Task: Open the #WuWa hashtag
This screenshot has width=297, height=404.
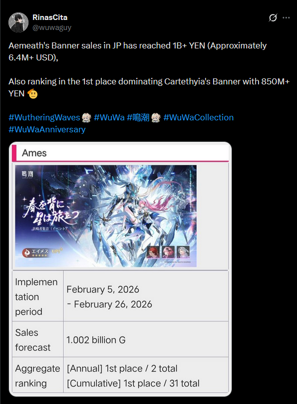Action: click(109, 117)
